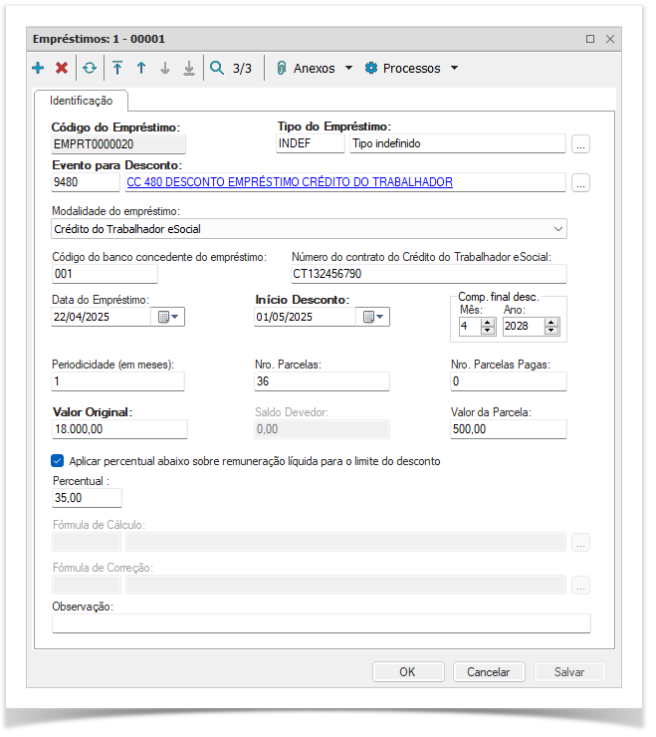Image resolution: width=656 pixels, height=737 pixels.
Task: Uncheck 'Aplicar percentual abaixo' checkbox
Action: (58, 461)
